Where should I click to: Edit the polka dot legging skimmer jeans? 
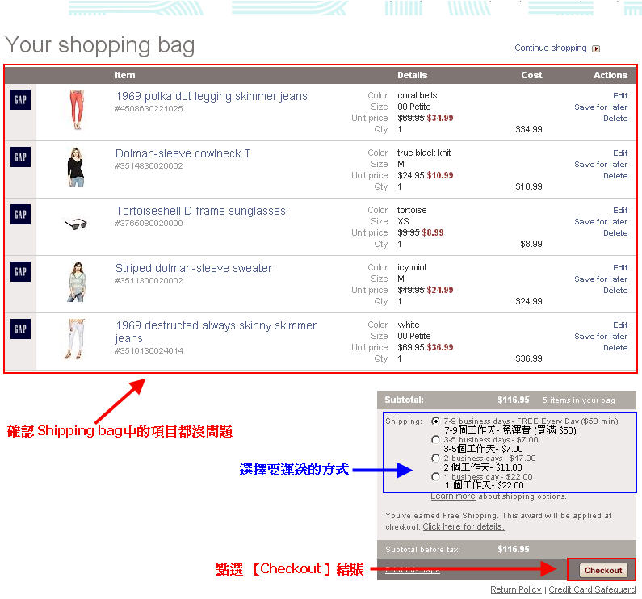coord(620,96)
